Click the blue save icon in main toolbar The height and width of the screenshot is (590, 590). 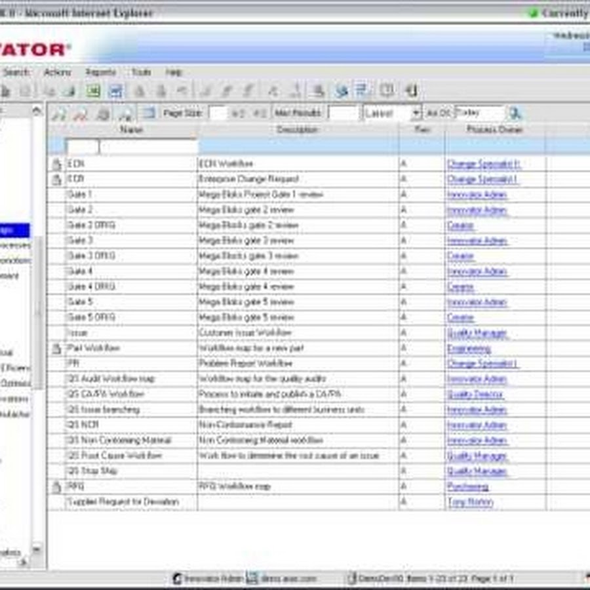click(116, 91)
